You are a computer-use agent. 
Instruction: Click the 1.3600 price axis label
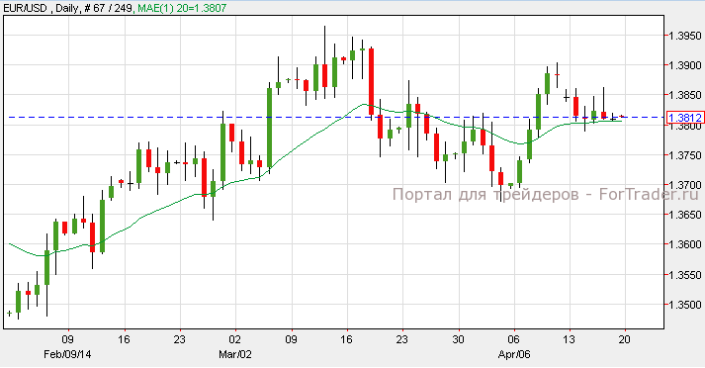[x=685, y=244]
